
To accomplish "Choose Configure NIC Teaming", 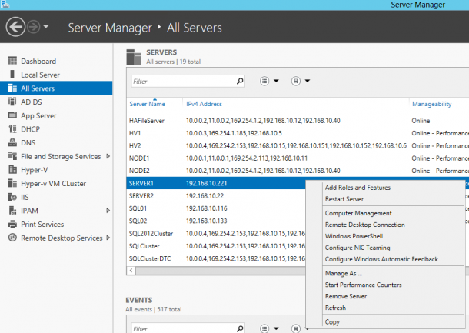I will pos(358,248).
